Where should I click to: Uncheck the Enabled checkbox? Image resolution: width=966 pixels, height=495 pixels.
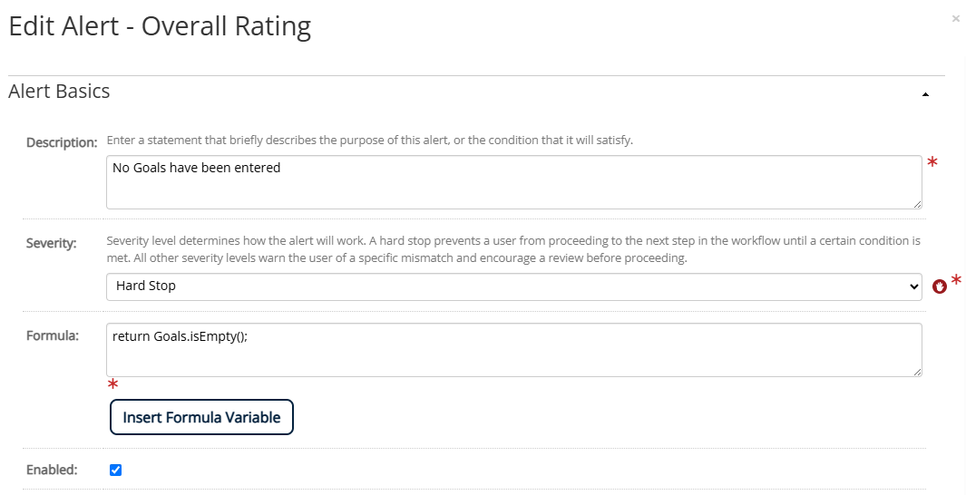click(x=116, y=470)
